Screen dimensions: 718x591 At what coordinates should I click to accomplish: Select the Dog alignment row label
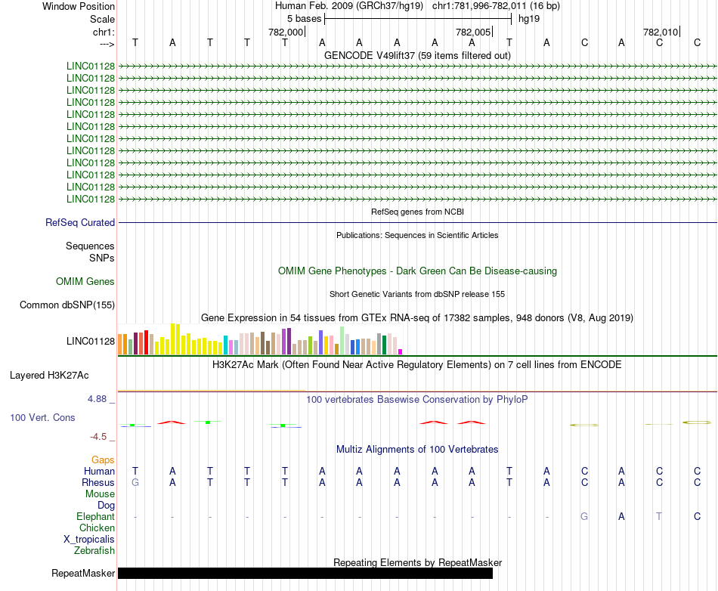106,506
